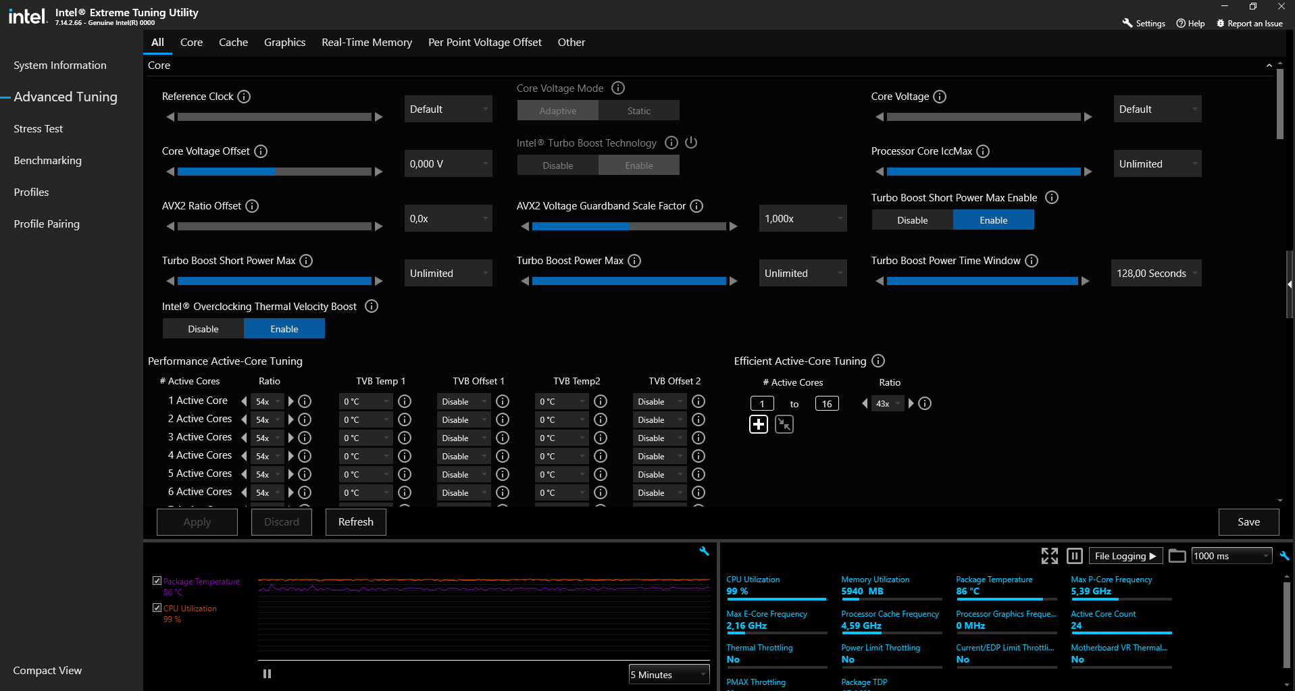1295x691 pixels.
Task: Show Processor Core IccMax info
Action: point(983,151)
